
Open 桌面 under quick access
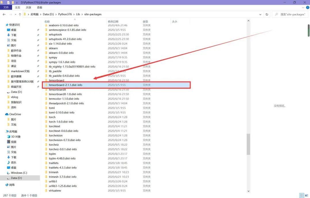point(13,30)
